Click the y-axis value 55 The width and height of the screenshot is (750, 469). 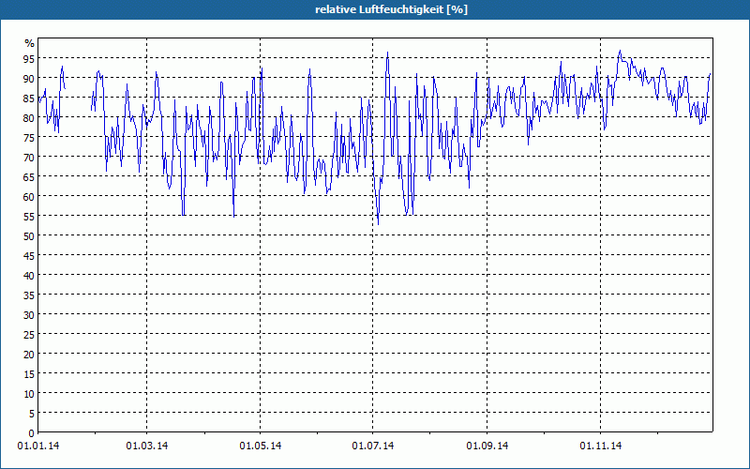click(x=29, y=217)
